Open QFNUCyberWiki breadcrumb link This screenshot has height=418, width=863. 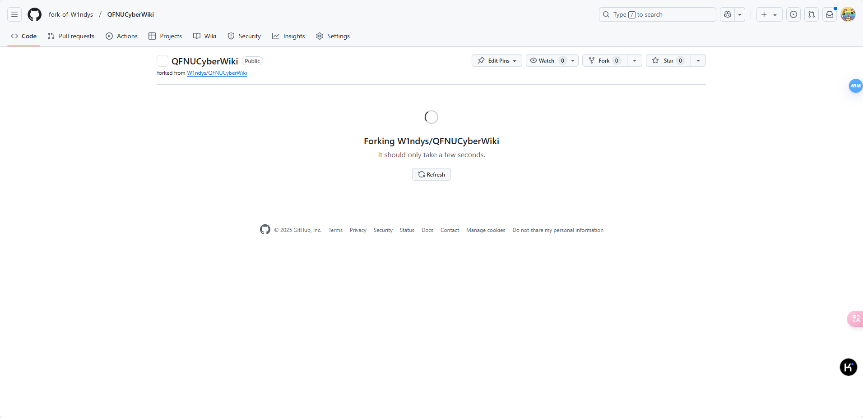pos(130,14)
